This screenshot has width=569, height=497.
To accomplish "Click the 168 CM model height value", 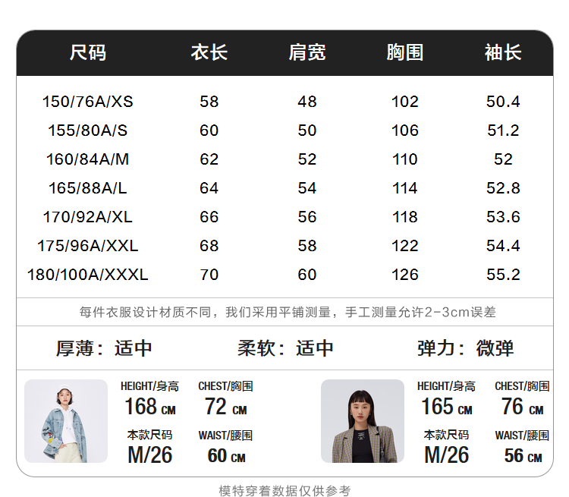I will click(150, 407).
